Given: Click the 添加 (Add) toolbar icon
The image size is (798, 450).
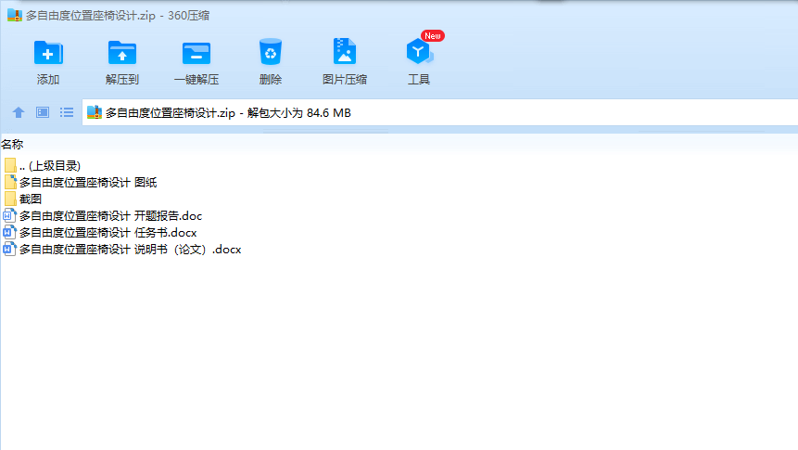Looking at the screenshot, I should click(48, 53).
